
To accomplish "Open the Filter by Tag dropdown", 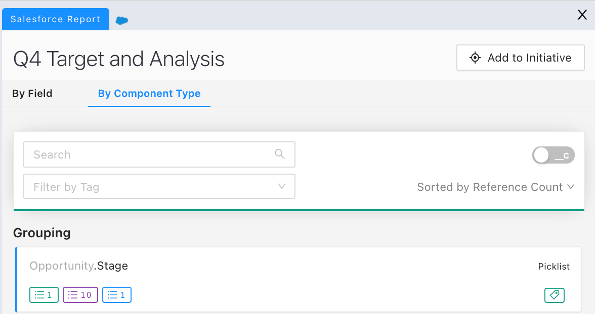I will 159,186.
